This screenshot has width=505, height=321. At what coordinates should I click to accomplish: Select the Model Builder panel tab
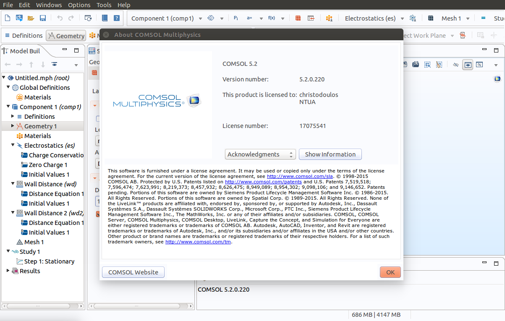[x=21, y=51]
